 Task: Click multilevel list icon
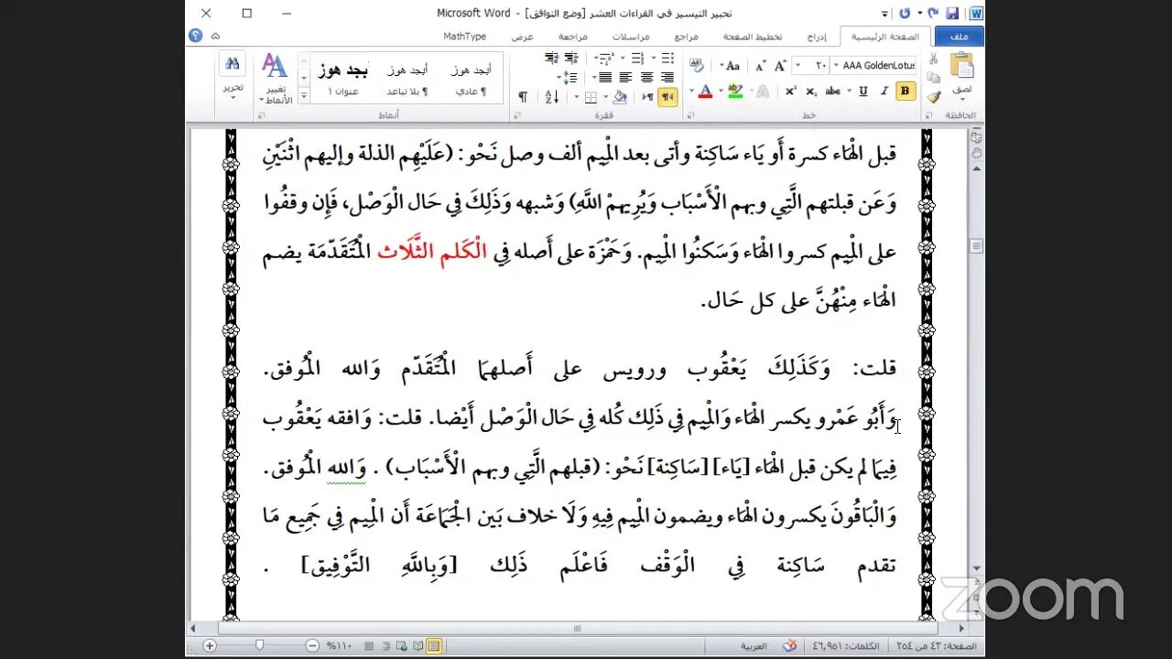click(605, 58)
